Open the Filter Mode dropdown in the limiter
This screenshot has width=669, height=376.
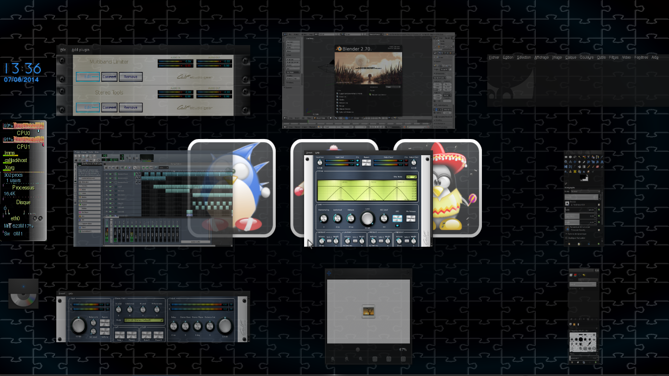[411, 176]
